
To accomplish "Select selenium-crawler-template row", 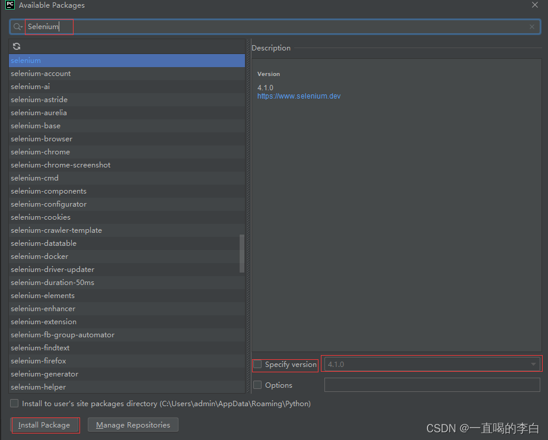I will [x=127, y=230].
